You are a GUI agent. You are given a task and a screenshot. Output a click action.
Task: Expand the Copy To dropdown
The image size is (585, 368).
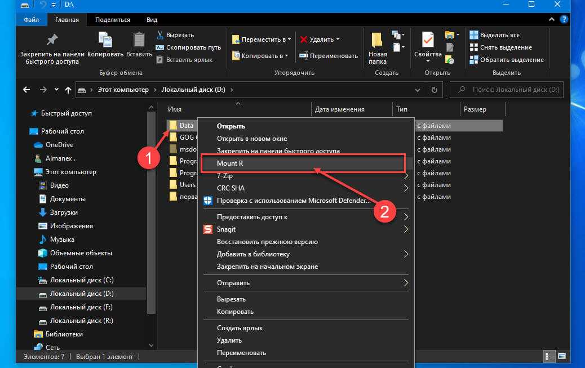tap(287, 56)
